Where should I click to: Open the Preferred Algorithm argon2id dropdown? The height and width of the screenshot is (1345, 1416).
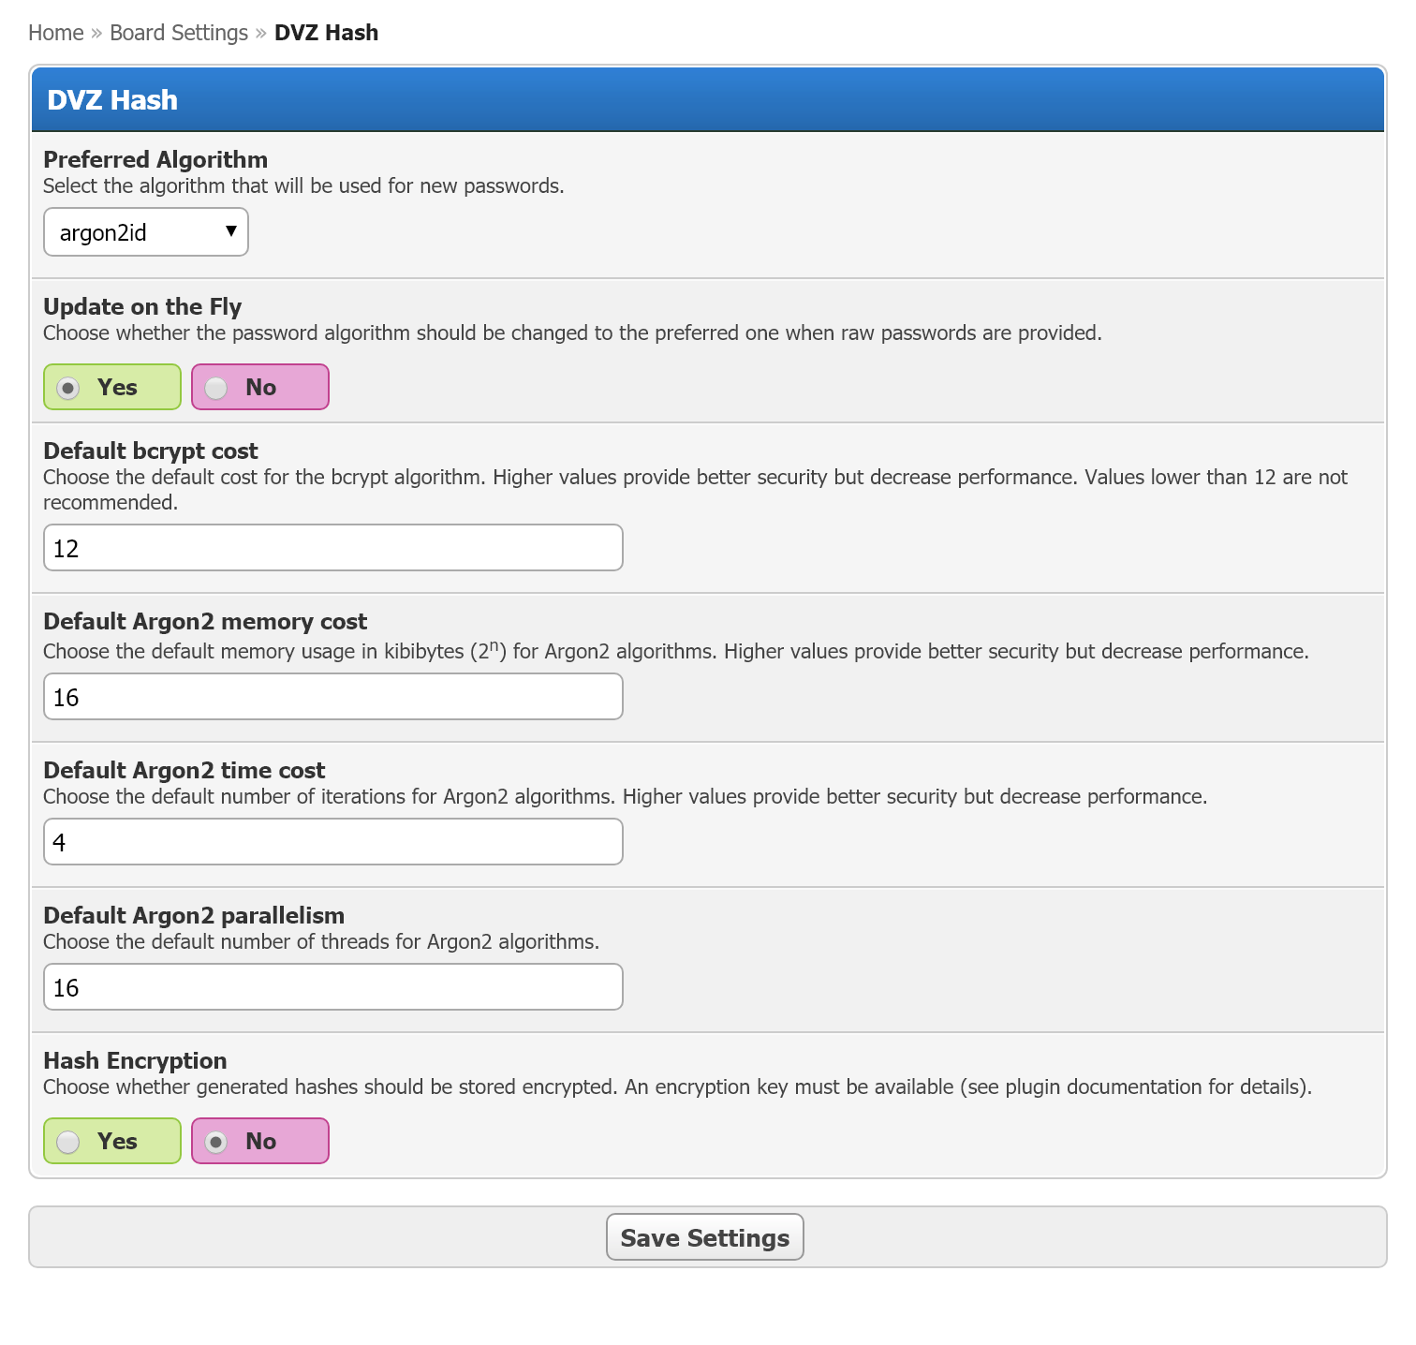146,232
